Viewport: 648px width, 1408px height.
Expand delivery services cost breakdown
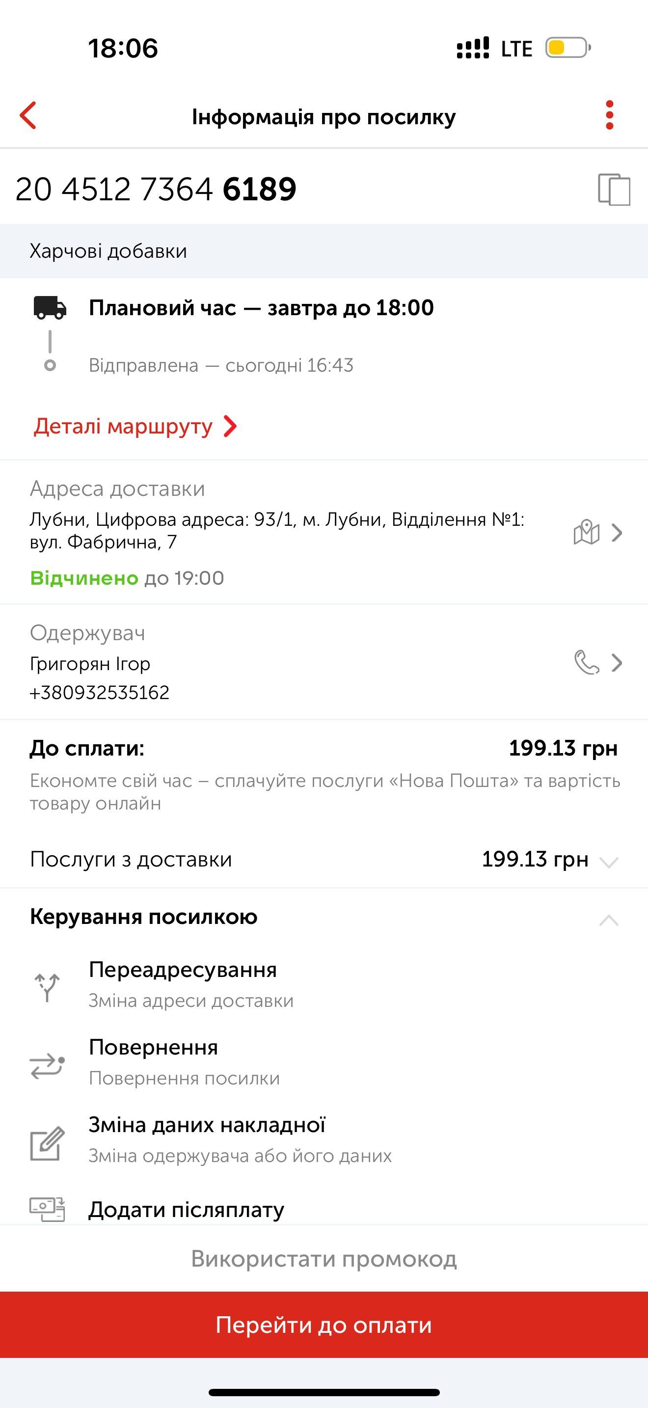pyautogui.click(x=608, y=862)
